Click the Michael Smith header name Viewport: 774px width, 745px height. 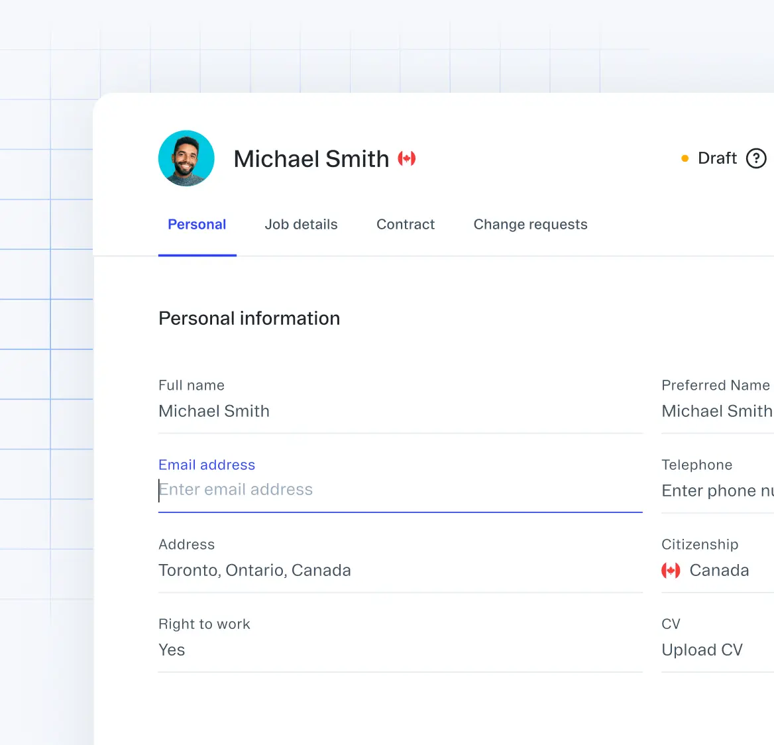(x=311, y=159)
